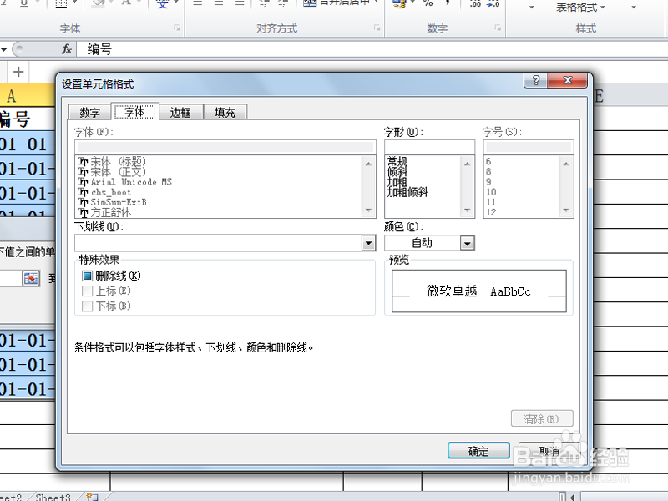The image size is (668, 501).
Task: Click the 字形 list scroll up arrow
Action: [467, 164]
